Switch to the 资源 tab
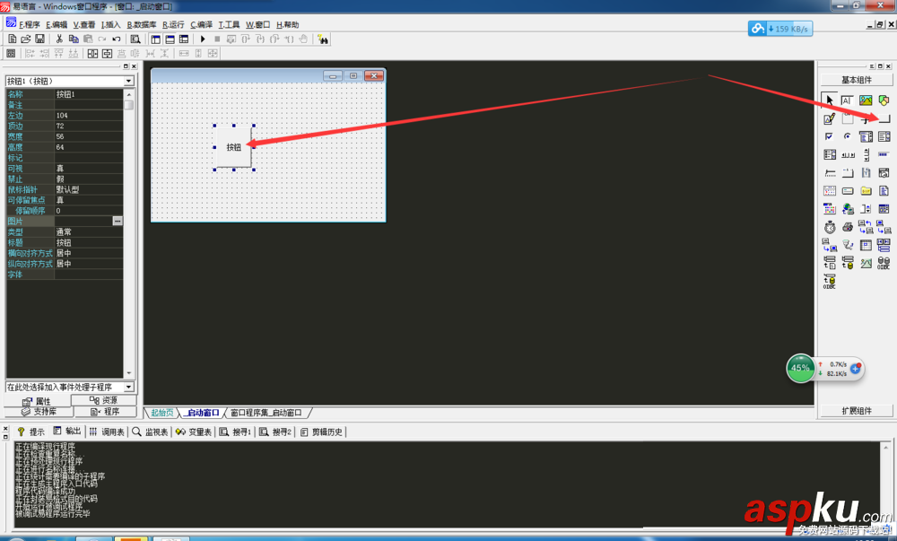Viewport: 897px width, 541px height. (103, 400)
